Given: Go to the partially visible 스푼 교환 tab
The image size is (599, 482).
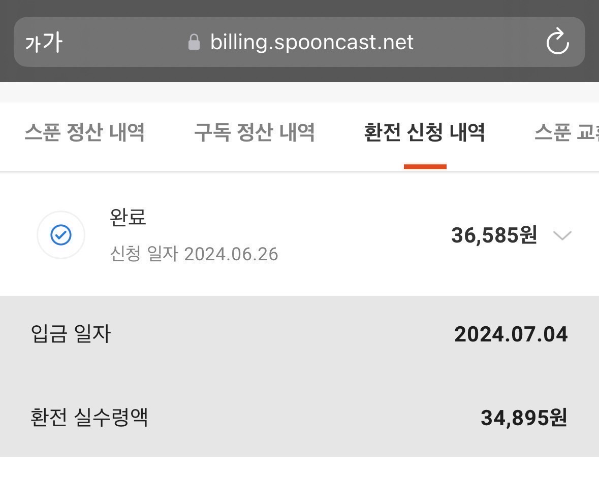Looking at the screenshot, I should click(x=566, y=132).
